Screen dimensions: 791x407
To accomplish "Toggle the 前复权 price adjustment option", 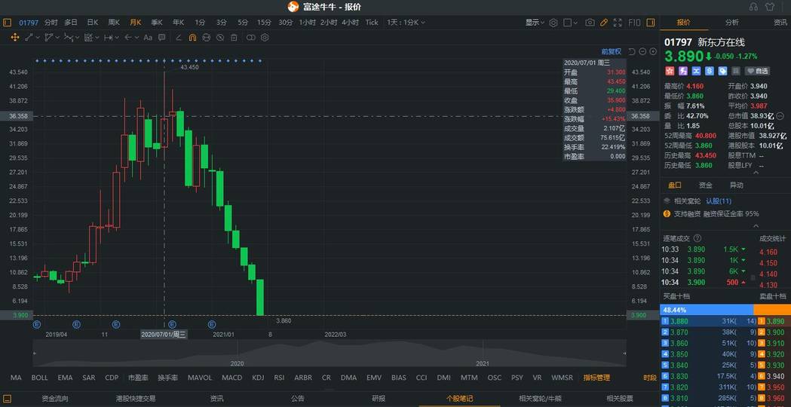I will (x=611, y=51).
